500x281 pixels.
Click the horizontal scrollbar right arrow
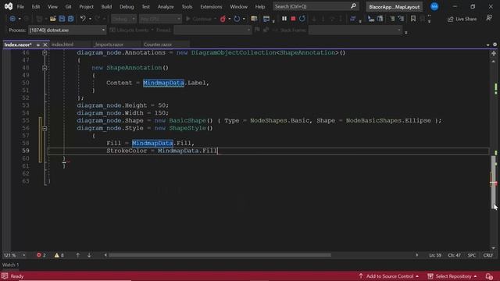[x=416, y=255]
